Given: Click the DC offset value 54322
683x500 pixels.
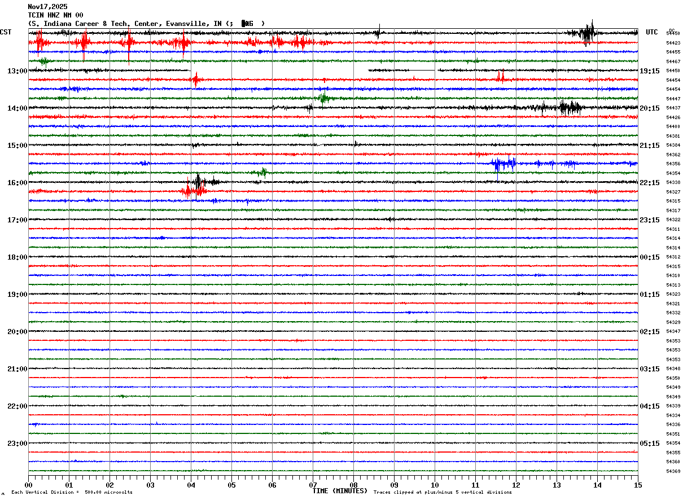Looking at the screenshot, I should point(673,220).
